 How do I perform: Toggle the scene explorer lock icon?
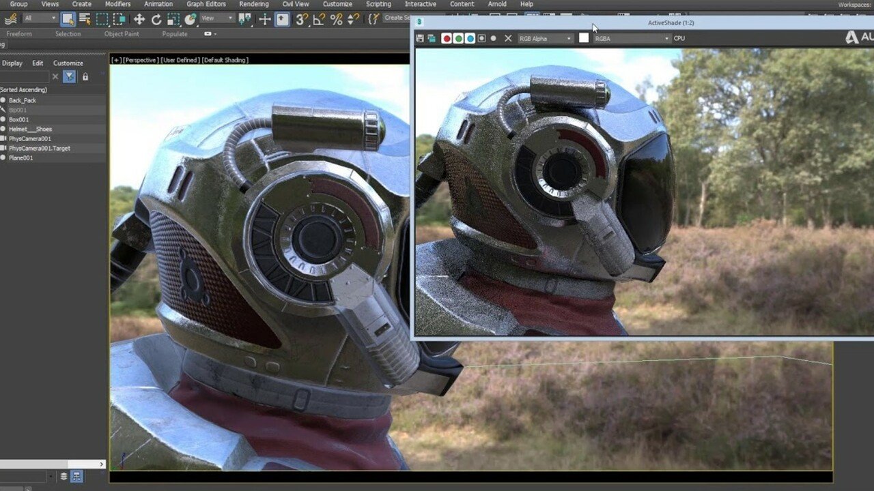[x=85, y=77]
